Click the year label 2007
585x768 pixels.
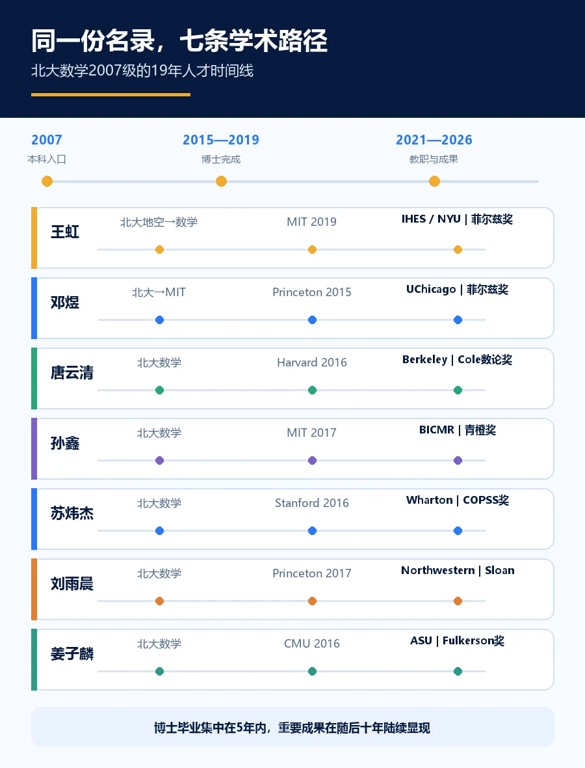click(47, 140)
